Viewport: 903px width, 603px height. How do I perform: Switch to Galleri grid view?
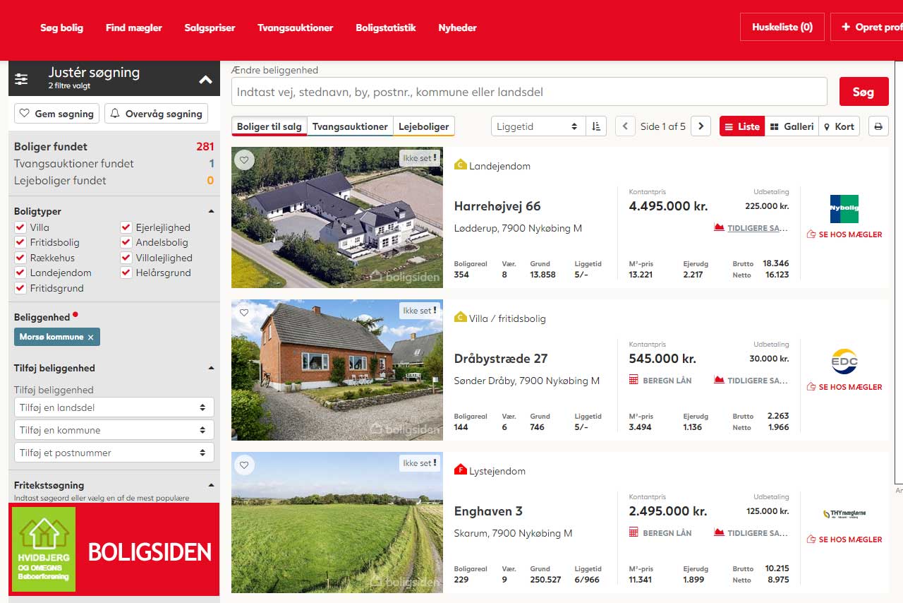click(x=792, y=126)
